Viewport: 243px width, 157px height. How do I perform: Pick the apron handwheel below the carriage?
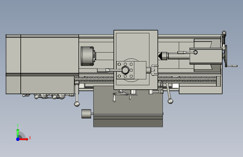(x=121, y=93)
